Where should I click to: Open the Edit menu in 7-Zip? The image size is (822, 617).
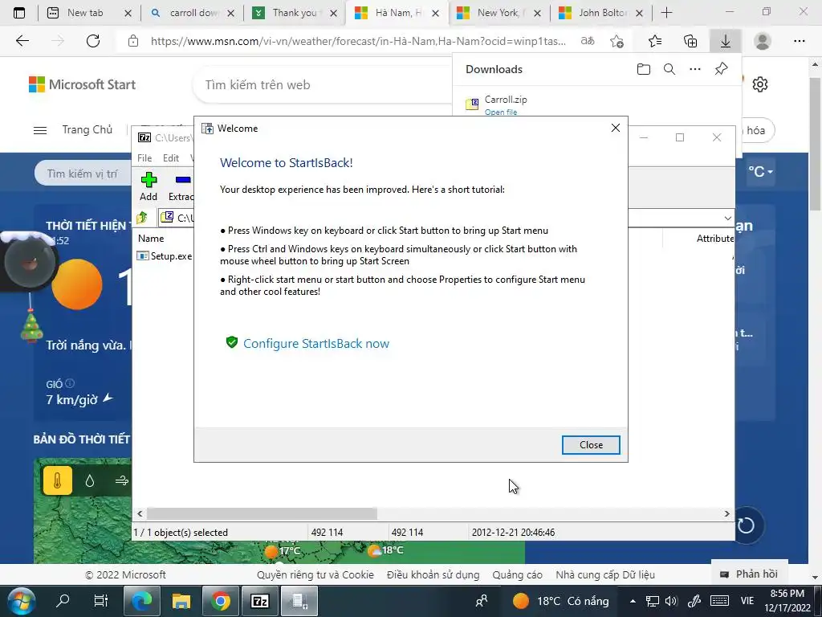tap(171, 158)
